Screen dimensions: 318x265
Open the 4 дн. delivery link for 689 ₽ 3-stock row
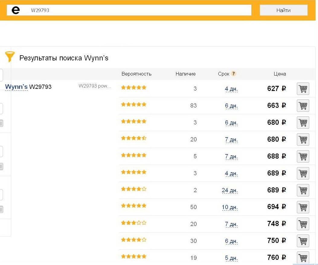tap(231, 173)
